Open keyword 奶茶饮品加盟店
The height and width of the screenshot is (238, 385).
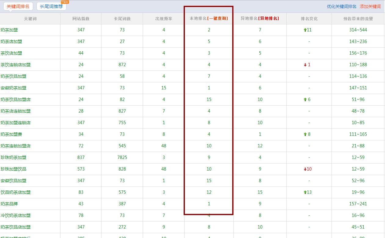coord(16,99)
